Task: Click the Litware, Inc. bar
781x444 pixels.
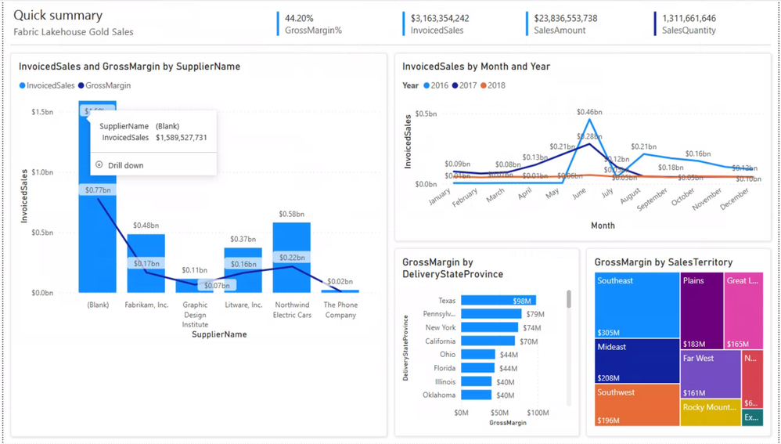Action: 243,270
